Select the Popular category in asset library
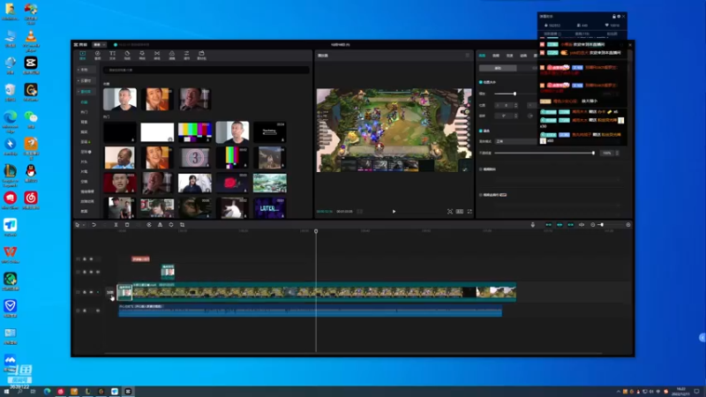This screenshot has height=397, width=706. tap(84, 112)
